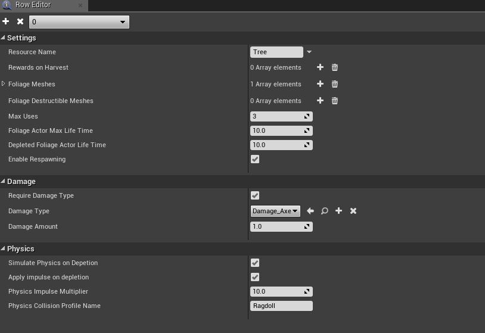This screenshot has height=333, width=485.
Task: Empty the Rewards on Harvest array
Action: (335, 67)
